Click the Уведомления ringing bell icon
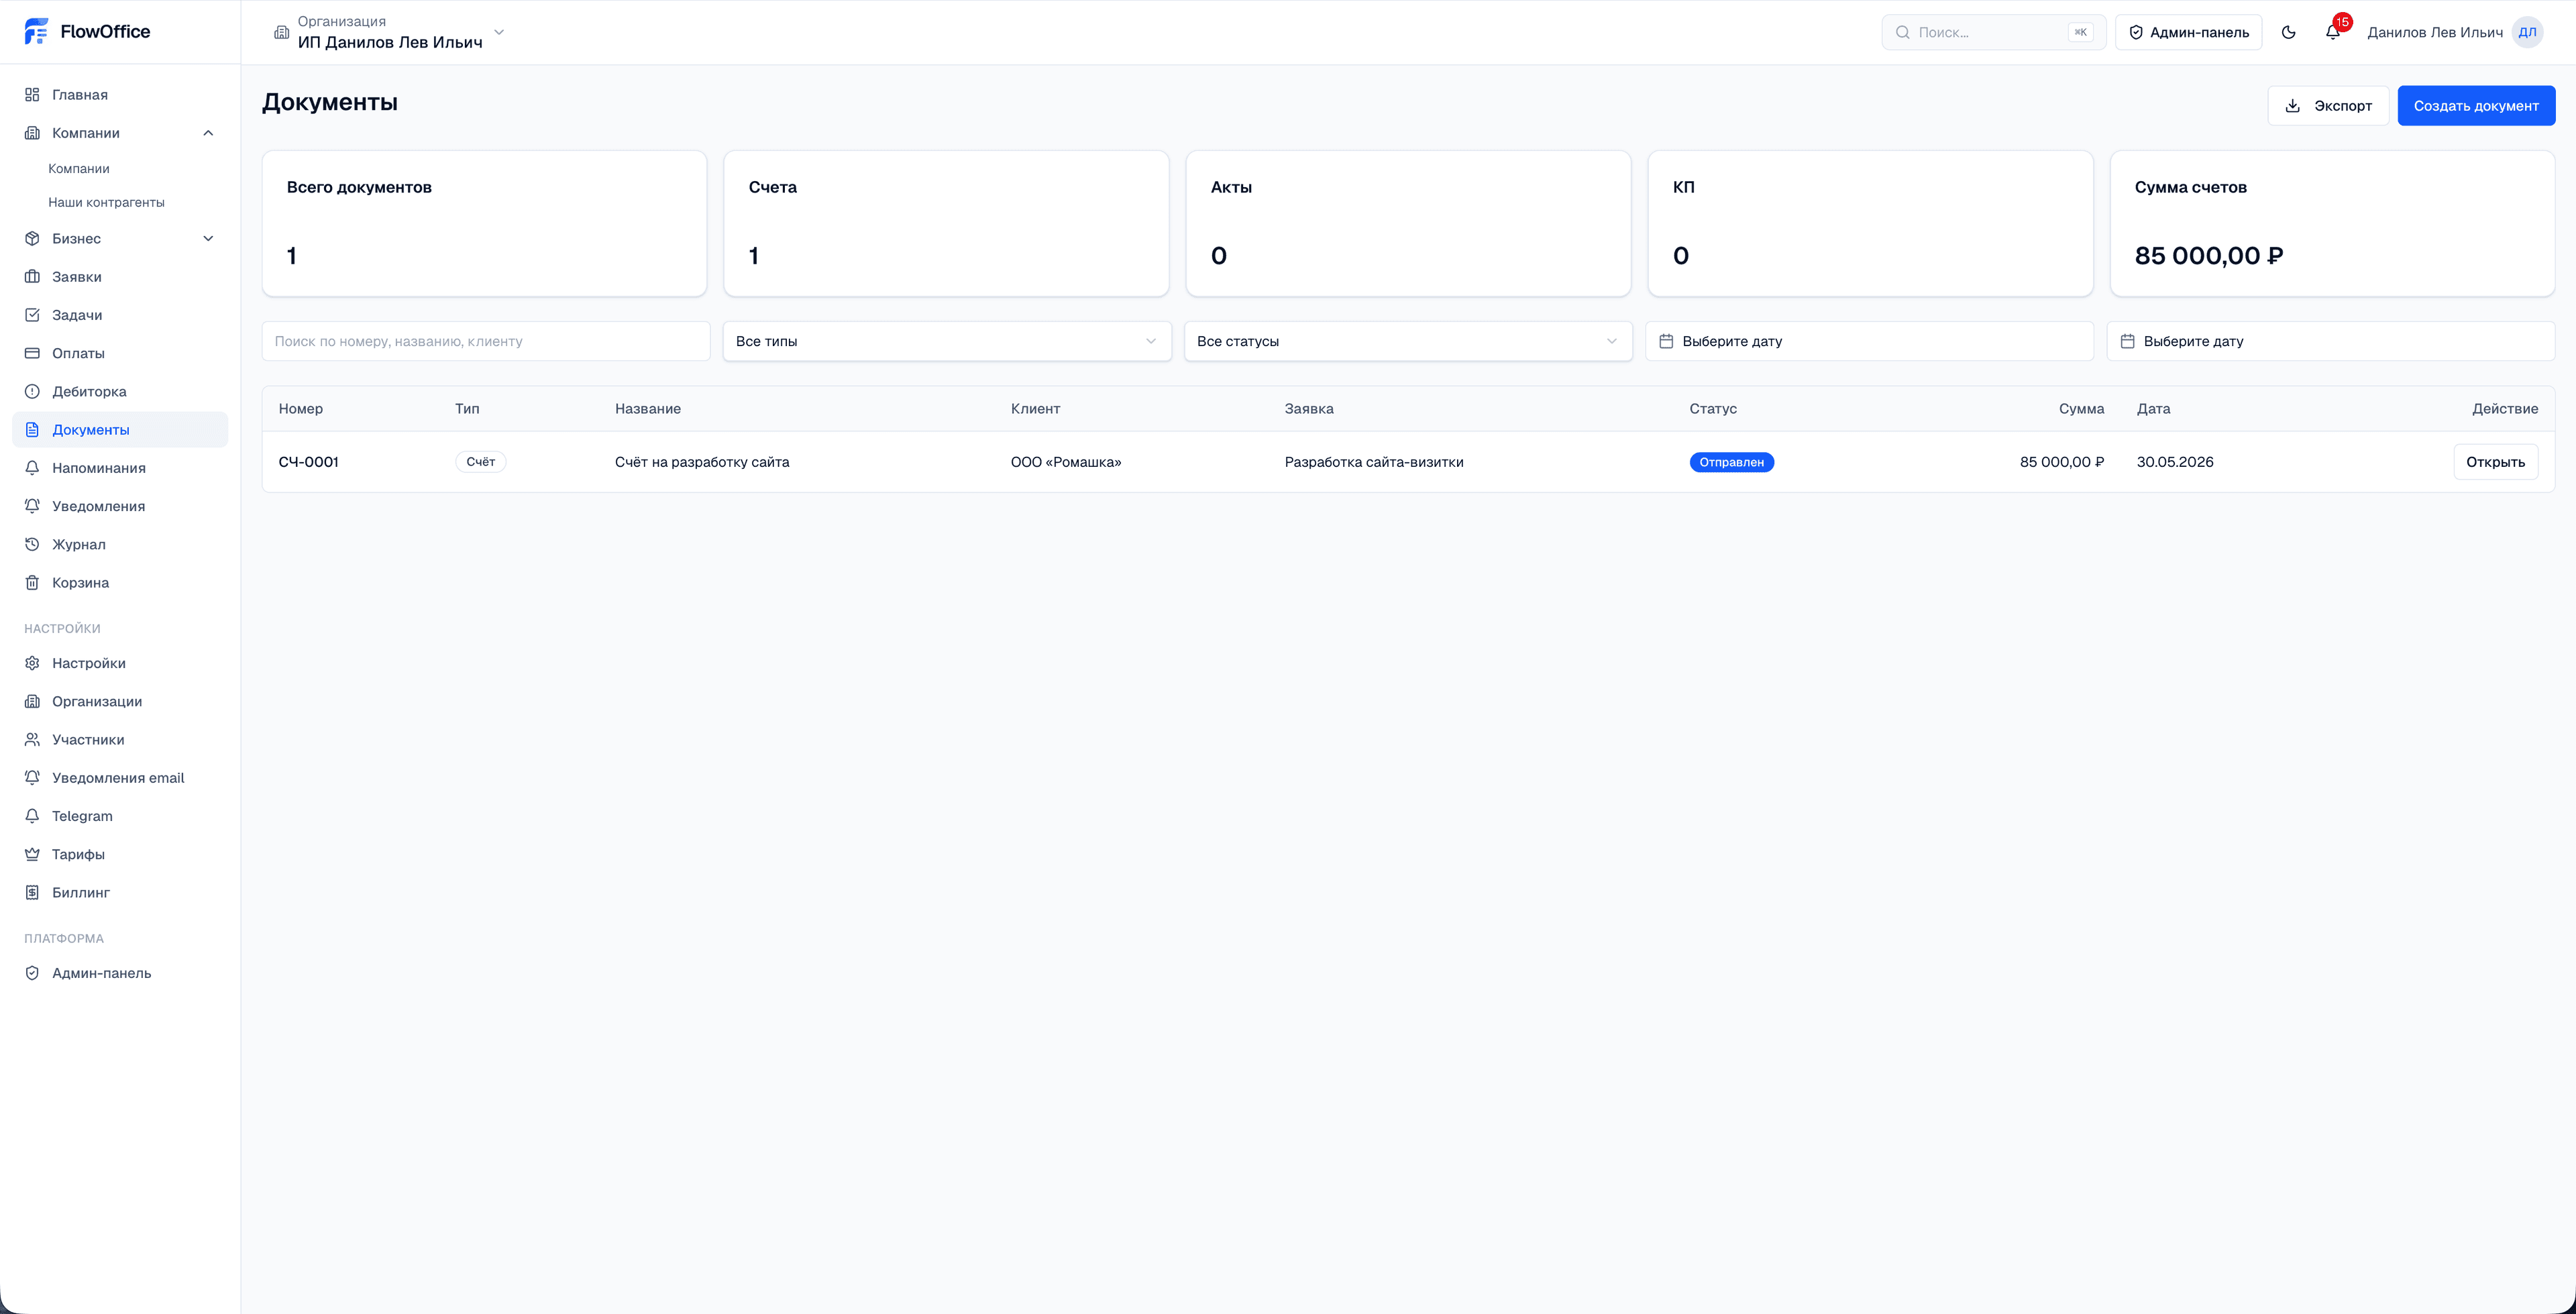This screenshot has height=1314, width=2576. [x=32, y=506]
